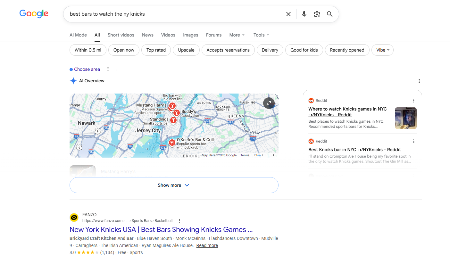Screen dimensions: 450x263
Task: Toggle the Recently opened filter
Action: point(347,50)
